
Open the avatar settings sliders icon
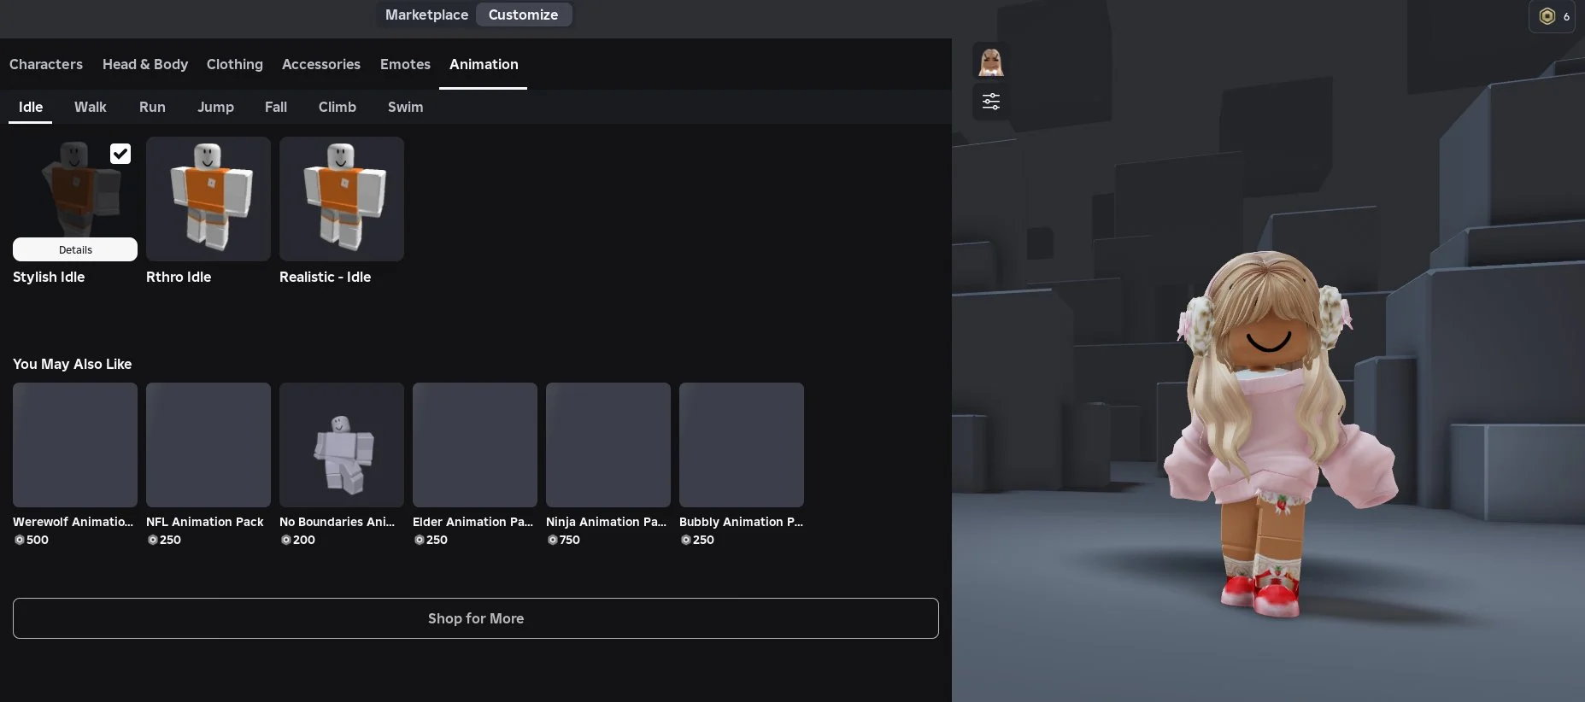[990, 102]
